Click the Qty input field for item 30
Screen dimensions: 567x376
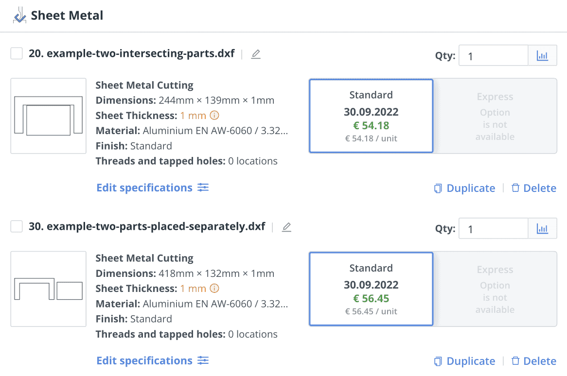click(493, 228)
